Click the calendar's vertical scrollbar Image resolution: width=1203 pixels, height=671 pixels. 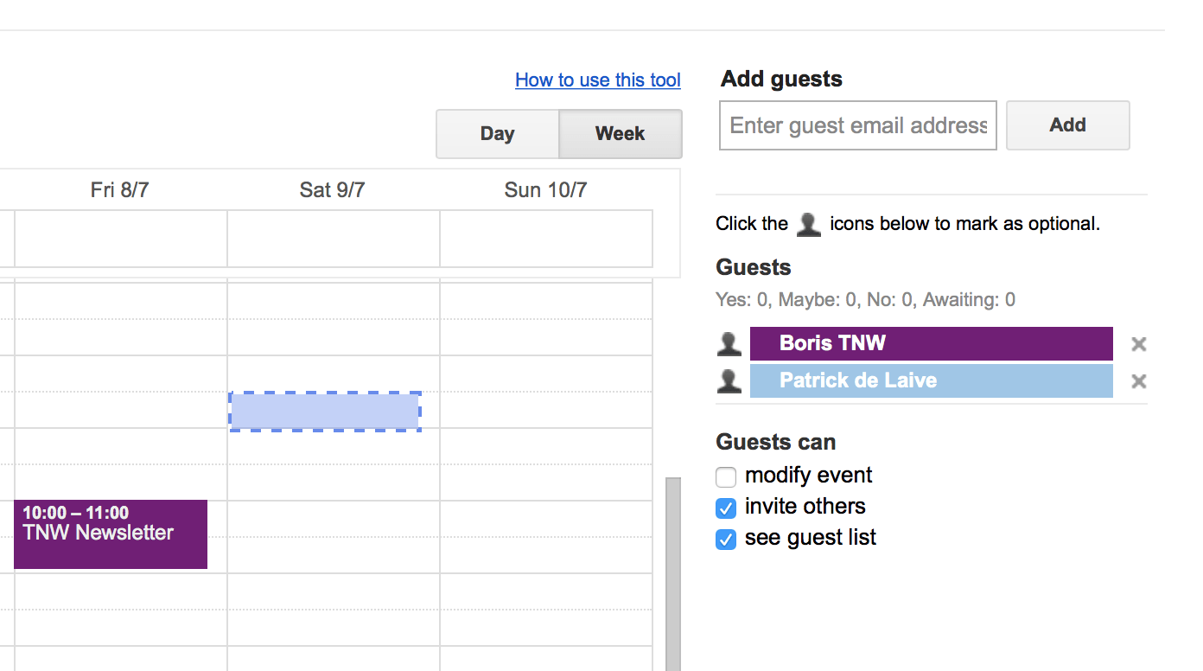tap(672, 571)
